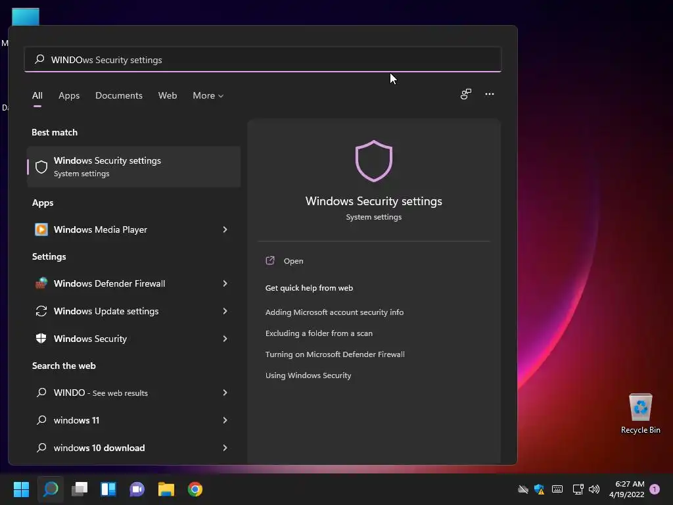Click the shield icon beside Windows Security settings
The image size is (673, 505).
(41, 166)
